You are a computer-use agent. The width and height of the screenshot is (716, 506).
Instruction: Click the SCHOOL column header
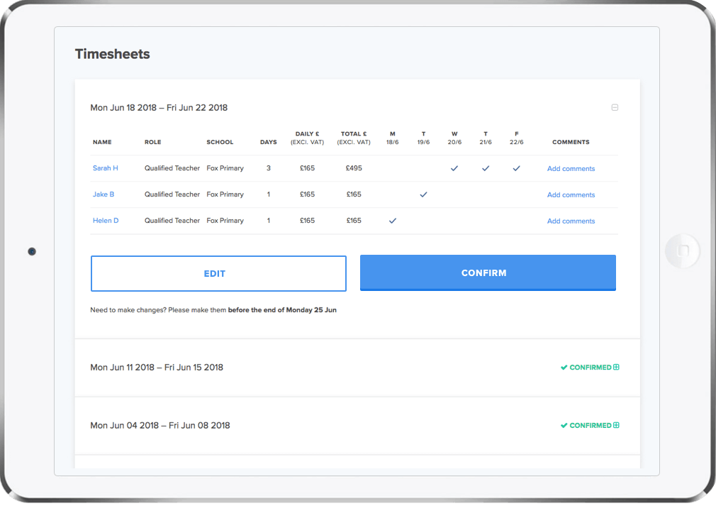(220, 142)
